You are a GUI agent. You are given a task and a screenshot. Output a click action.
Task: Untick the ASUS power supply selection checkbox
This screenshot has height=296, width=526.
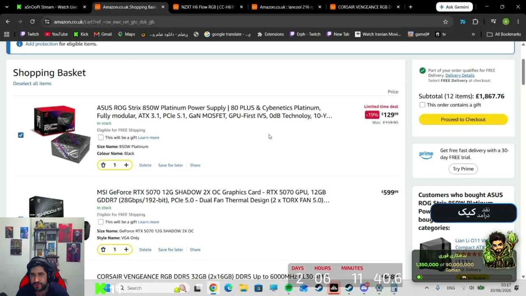(x=21, y=135)
